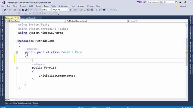Click the Undo arrow icon
Image resolution: width=193 pixels, height=108 pixels.
(31, 10)
